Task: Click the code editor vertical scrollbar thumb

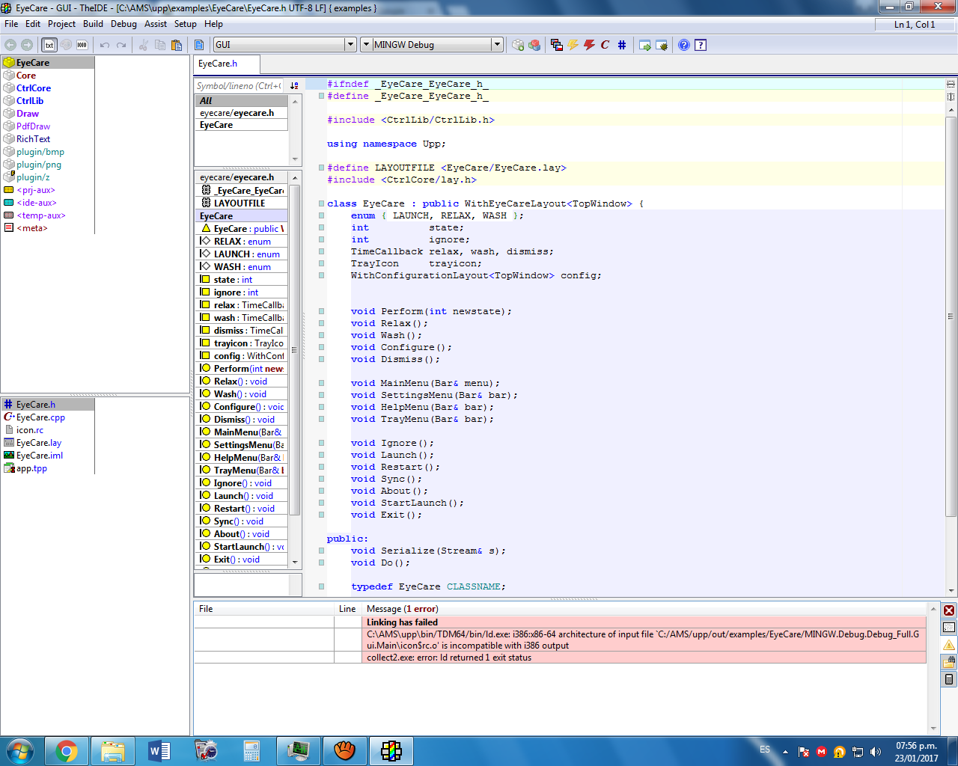Action: pyautogui.click(x=951, y=314)
